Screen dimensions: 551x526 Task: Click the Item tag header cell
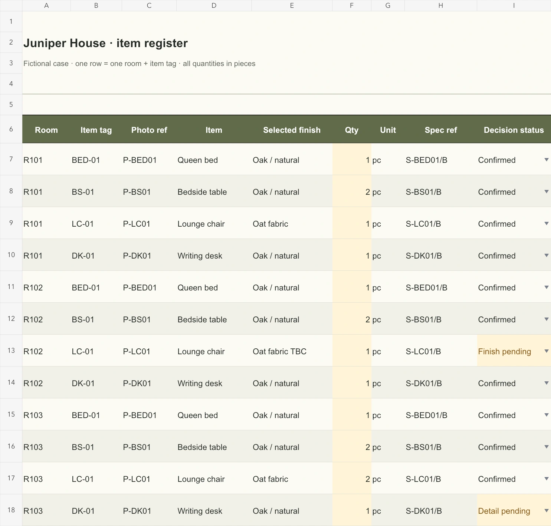(x=96, y=129)
